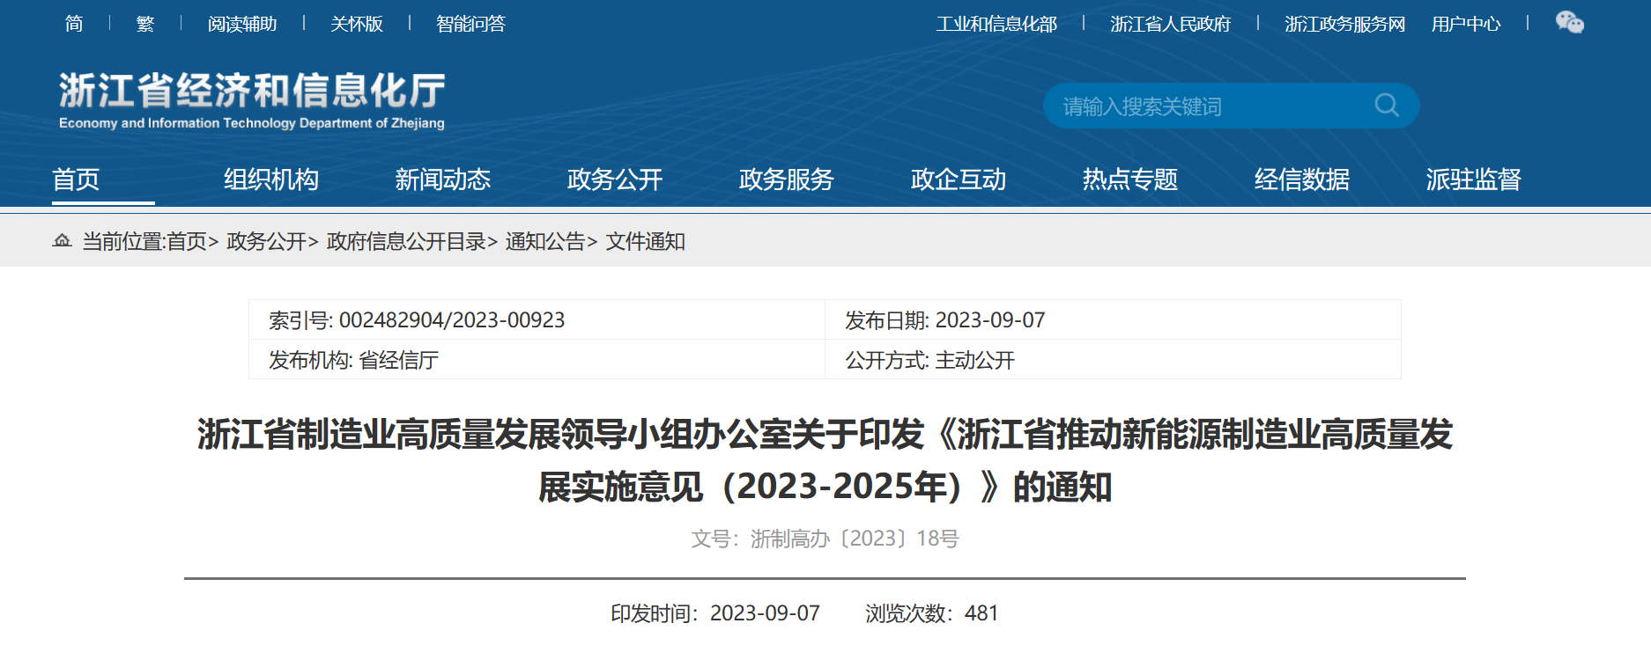Select the 组织机构 navigation tab
Screen dimensions: 1651x660
coord(271,180)
